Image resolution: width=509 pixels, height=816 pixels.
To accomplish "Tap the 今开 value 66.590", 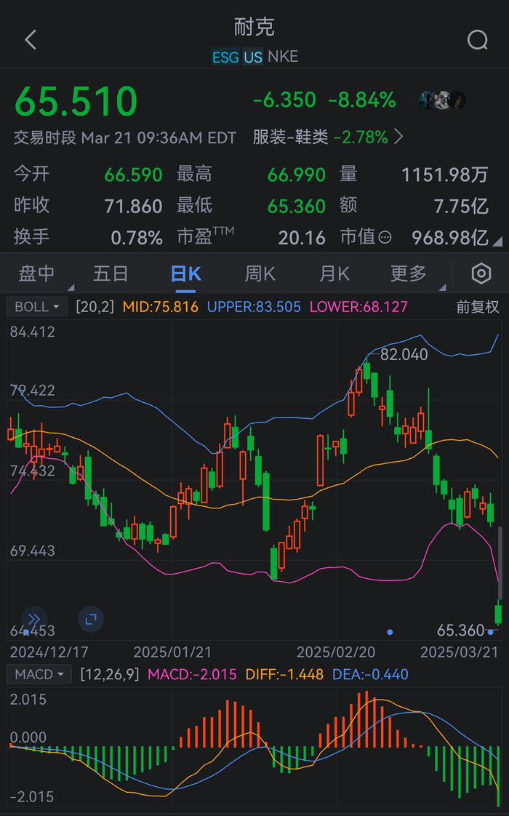I will (x=133, y=175).
